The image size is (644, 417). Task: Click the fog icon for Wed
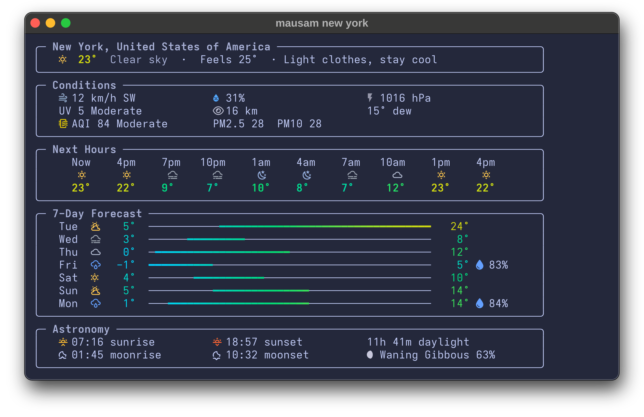[x=96, y=239]
